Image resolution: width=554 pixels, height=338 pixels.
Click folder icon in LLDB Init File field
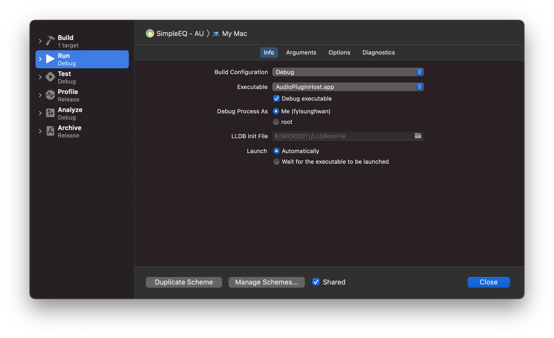tap(418, 136)
